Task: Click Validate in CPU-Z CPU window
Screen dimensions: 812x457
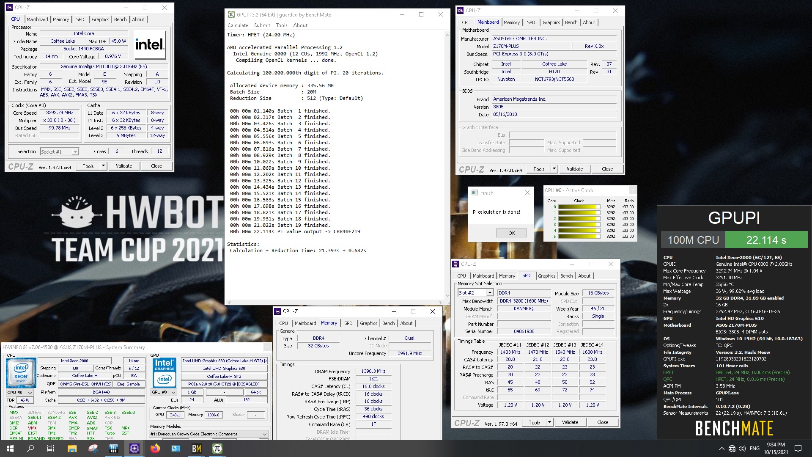Action: tap(124, 166)
